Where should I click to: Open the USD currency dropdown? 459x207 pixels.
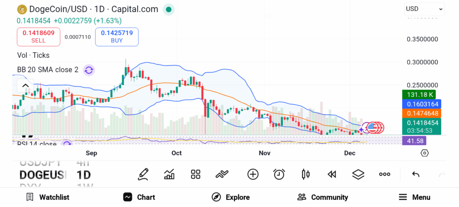tap(424, 9)
